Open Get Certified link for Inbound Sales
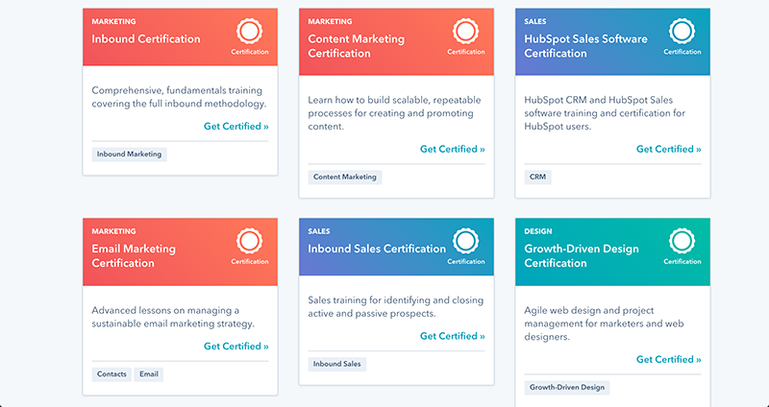 tap(453, 336)
